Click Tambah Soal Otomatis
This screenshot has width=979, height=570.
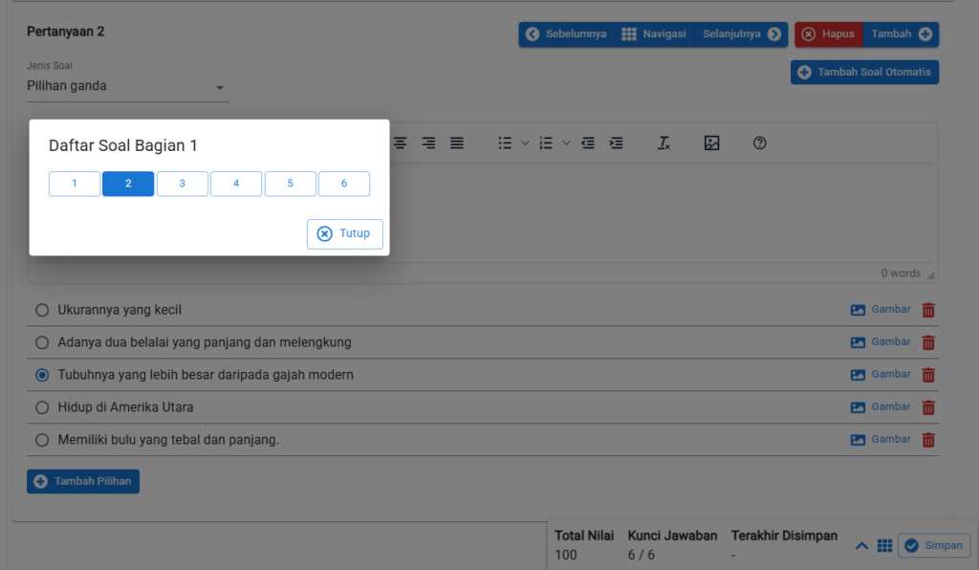pos(864,72)
